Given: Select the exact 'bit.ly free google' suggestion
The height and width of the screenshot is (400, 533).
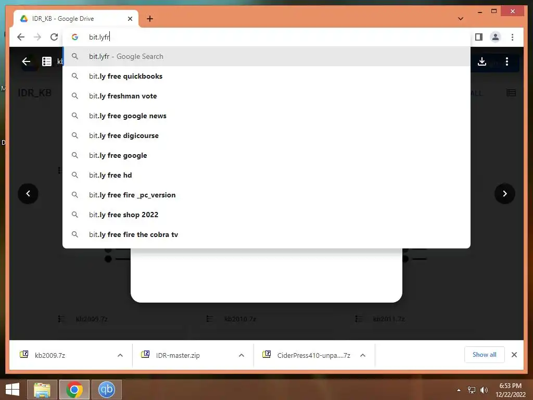Looking at the screenshot, I should pos(266,155).
